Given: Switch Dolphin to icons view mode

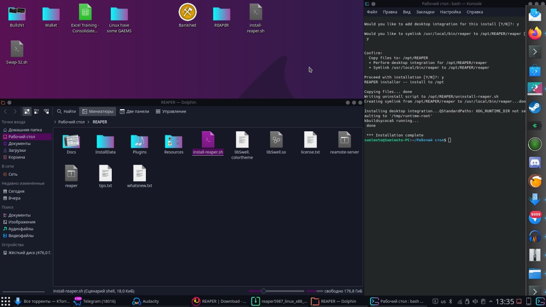Looking at the screenshot, I should pos(27,111).
